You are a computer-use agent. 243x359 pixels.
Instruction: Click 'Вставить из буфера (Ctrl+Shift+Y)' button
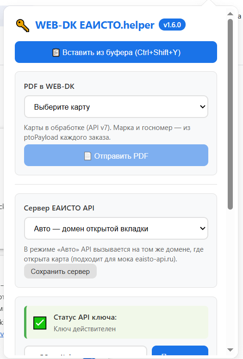pyautogui.click(x=116, y=52)
